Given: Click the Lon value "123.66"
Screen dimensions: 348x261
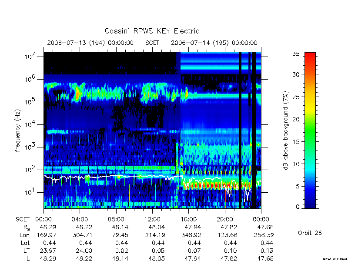Looking at the screenshot, I should [228, 235].
